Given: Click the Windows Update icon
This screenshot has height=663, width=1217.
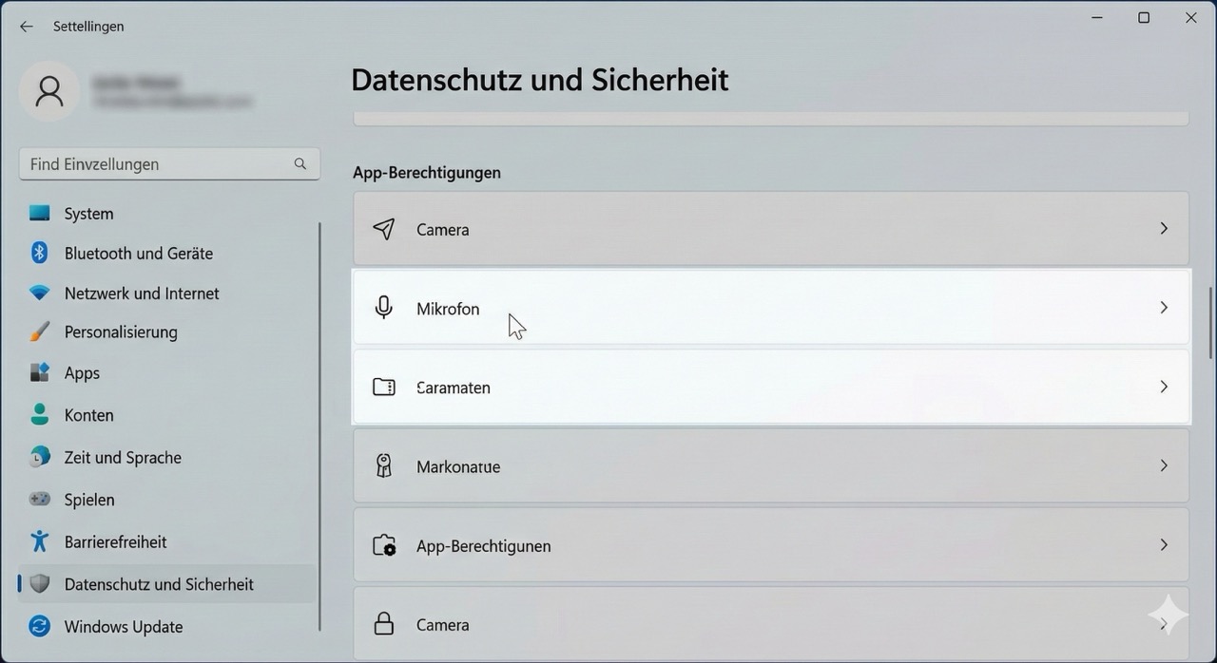Looking at the screenshot, I should point(39,626).
